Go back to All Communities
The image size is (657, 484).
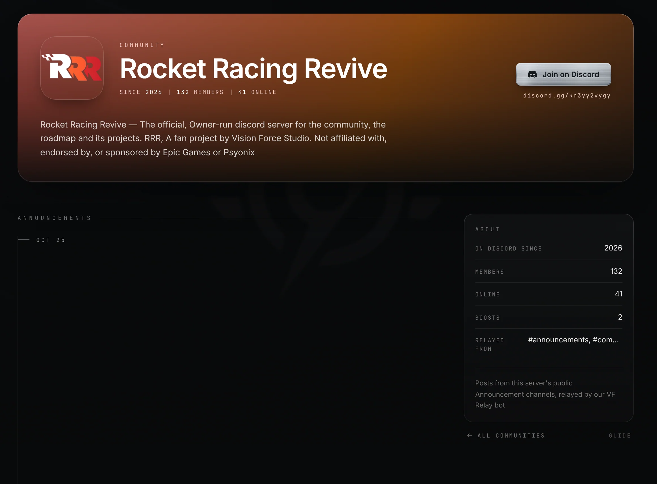[x=511, y=435]
